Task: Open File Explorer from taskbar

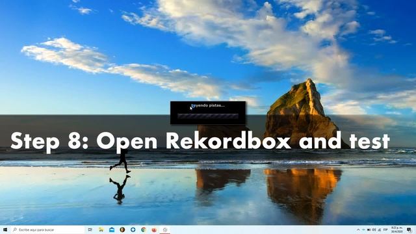Action: pos(101,229)
